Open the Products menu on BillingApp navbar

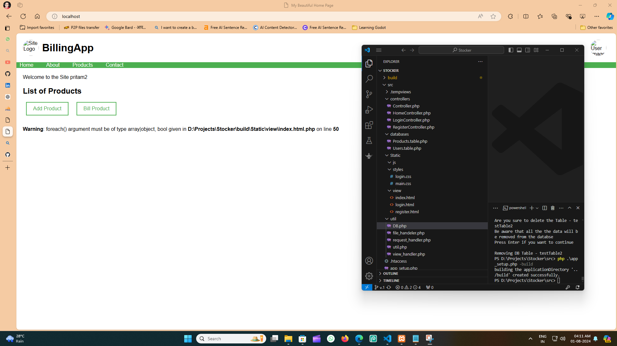82,65
